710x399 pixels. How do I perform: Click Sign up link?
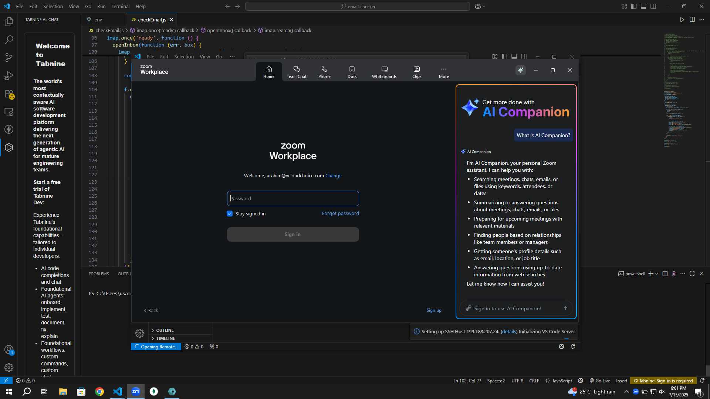click(434, 310)
